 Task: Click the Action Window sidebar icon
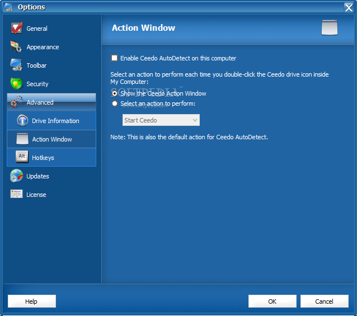tap(22, 139)
